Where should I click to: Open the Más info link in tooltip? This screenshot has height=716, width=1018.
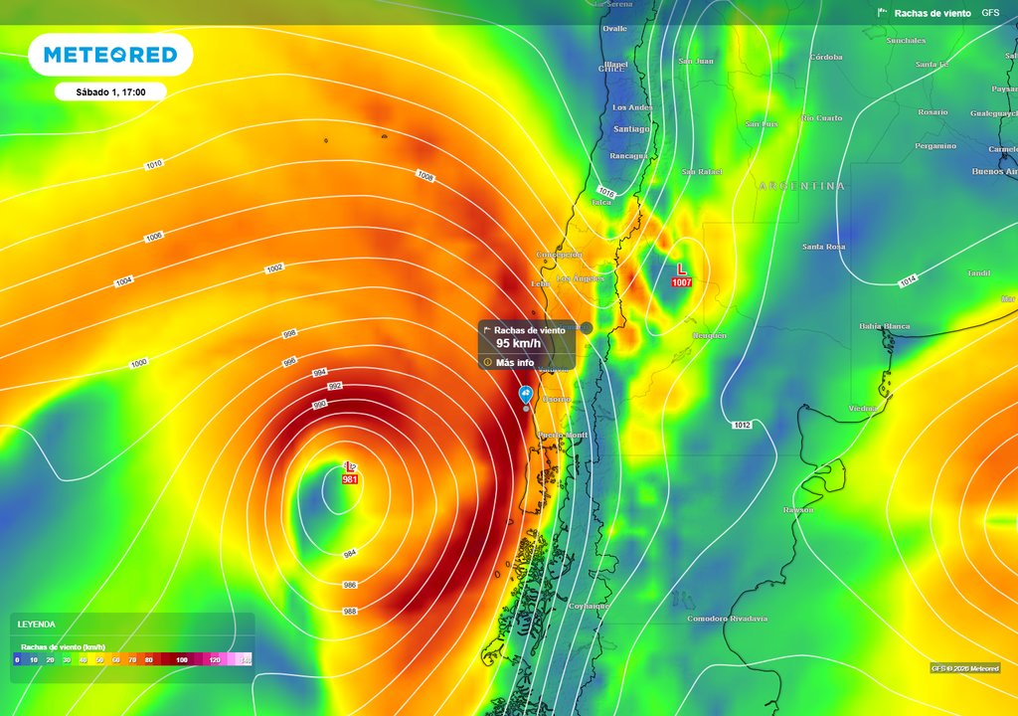click(x=515, y=363)
